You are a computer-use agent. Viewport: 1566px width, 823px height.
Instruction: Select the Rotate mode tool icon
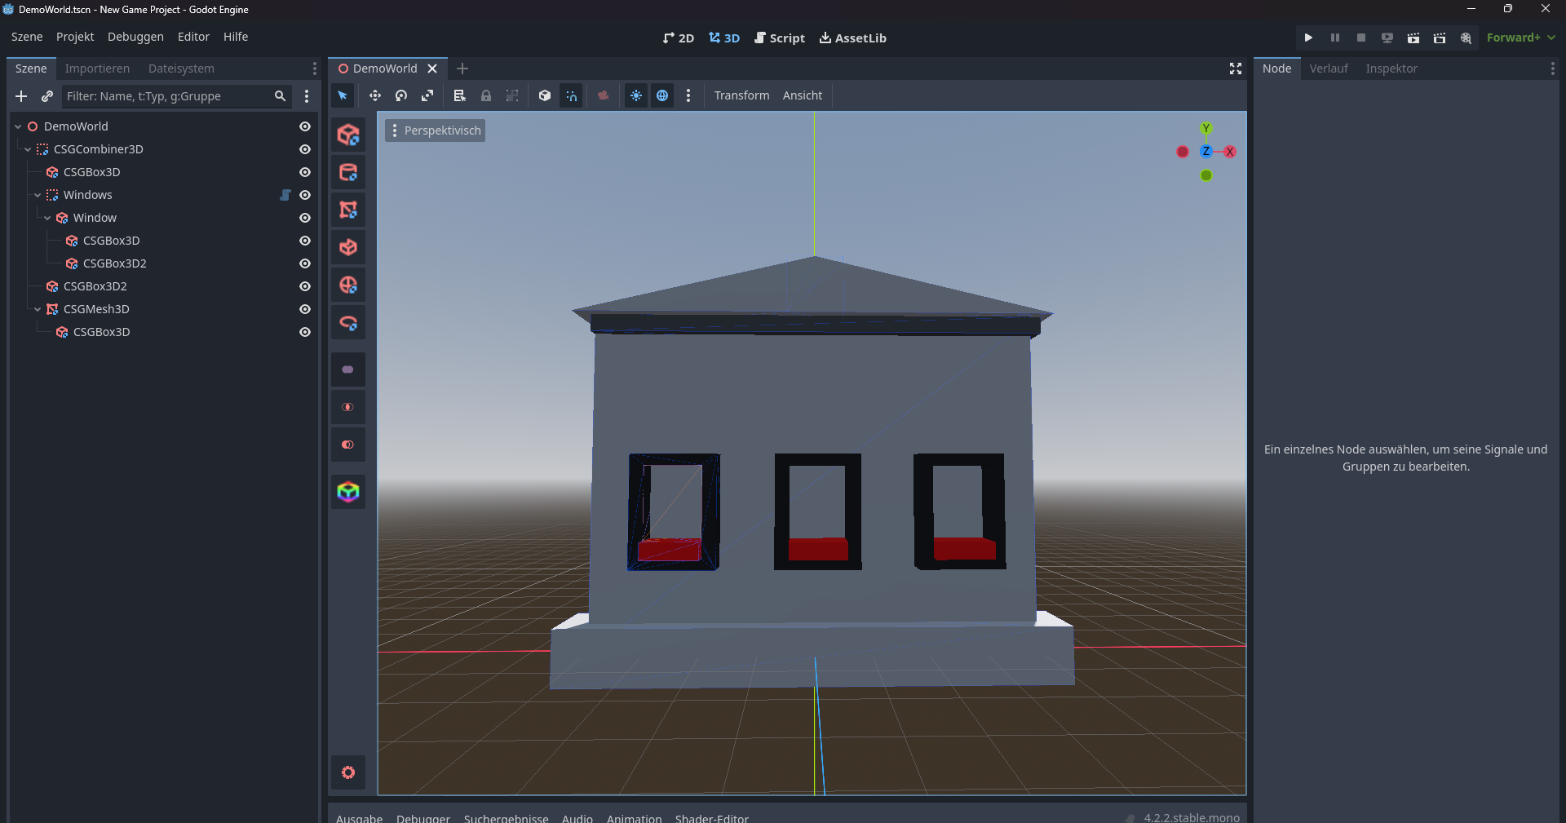(400, 95)
